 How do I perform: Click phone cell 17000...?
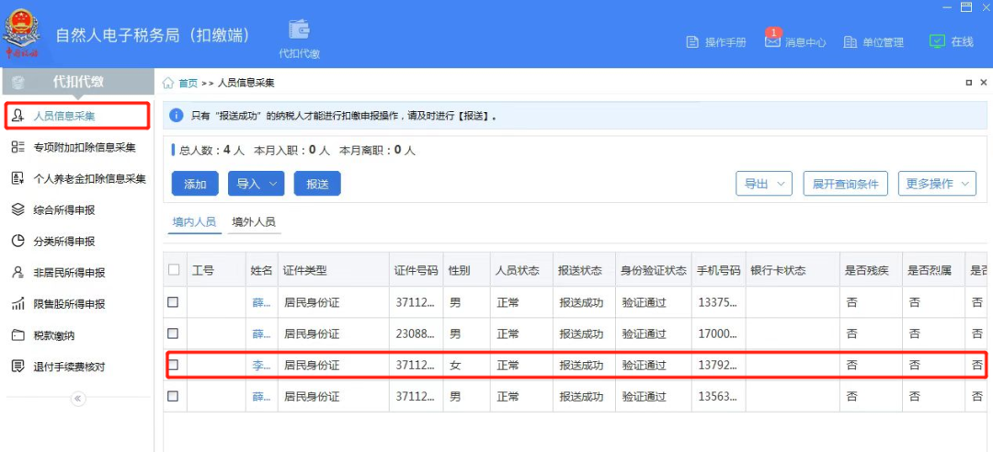coord(717,333)
